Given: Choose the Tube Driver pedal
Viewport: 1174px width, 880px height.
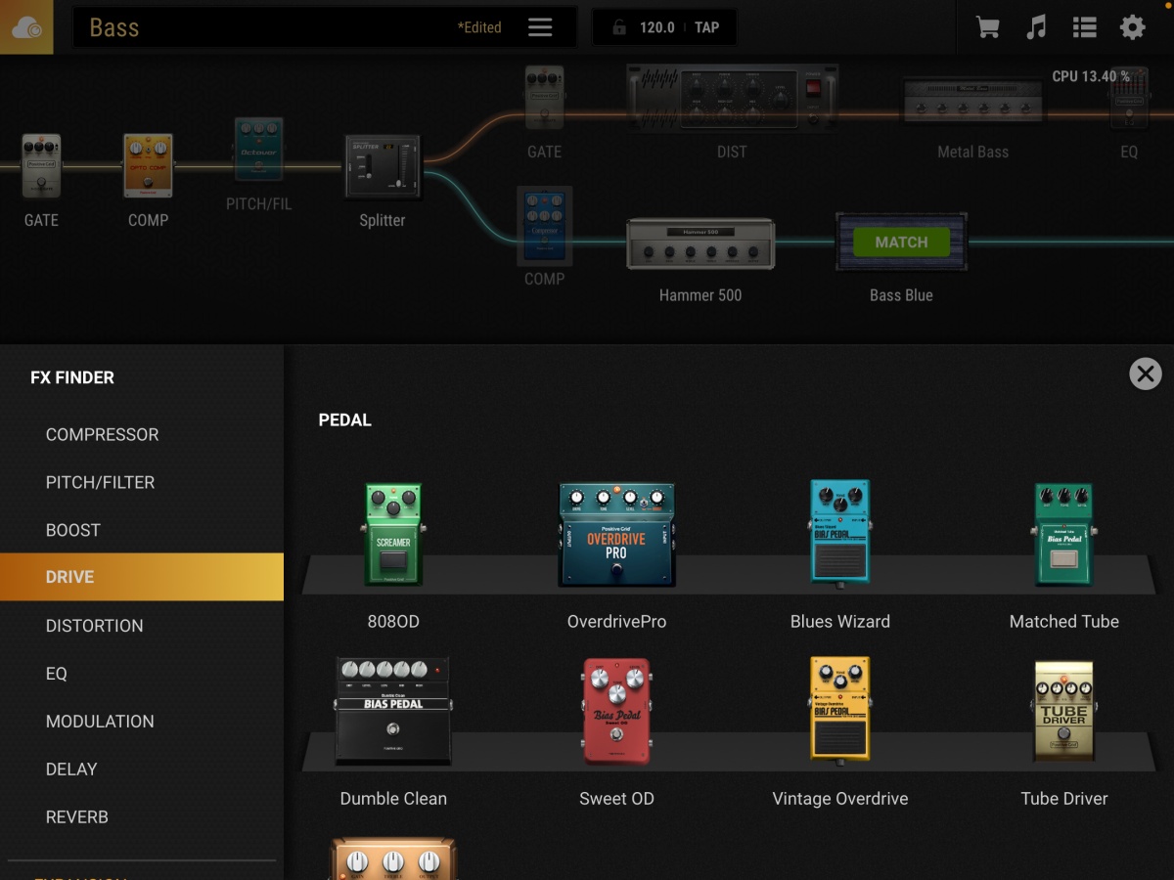Looking at the screenshot, I should coord(1063,711).
